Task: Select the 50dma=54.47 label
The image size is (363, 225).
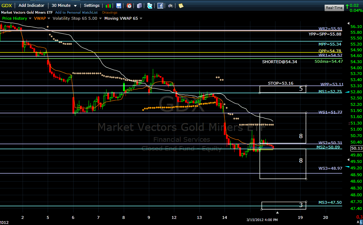Action: [329, 61]
